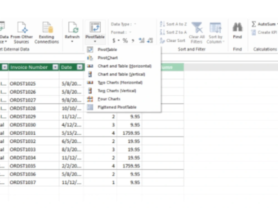278x208 pixels.
Task: Select Chart and Table (Vertical)
Action: (x=124, y=74)
